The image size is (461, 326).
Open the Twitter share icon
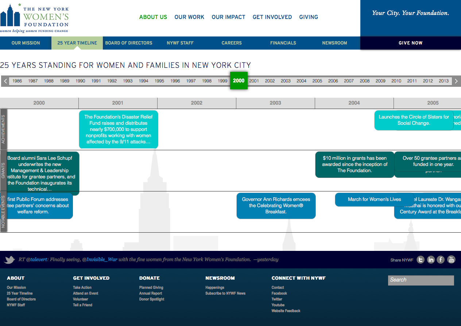[x=421, y=260]
